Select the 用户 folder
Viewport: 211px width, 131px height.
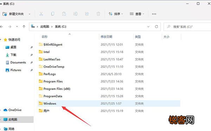point(46,111)
